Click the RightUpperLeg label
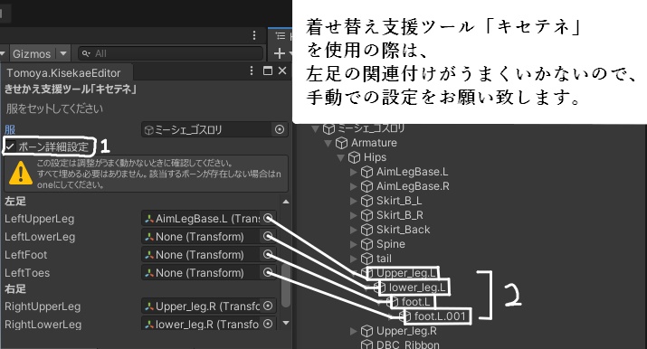Screen dimensions: 647x349 click(43, 307)
